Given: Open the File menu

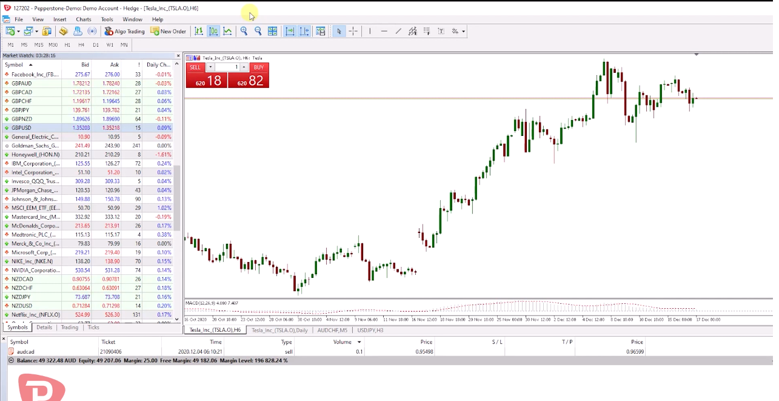Looking at the screenshot, I should click(x=19, y=19).
